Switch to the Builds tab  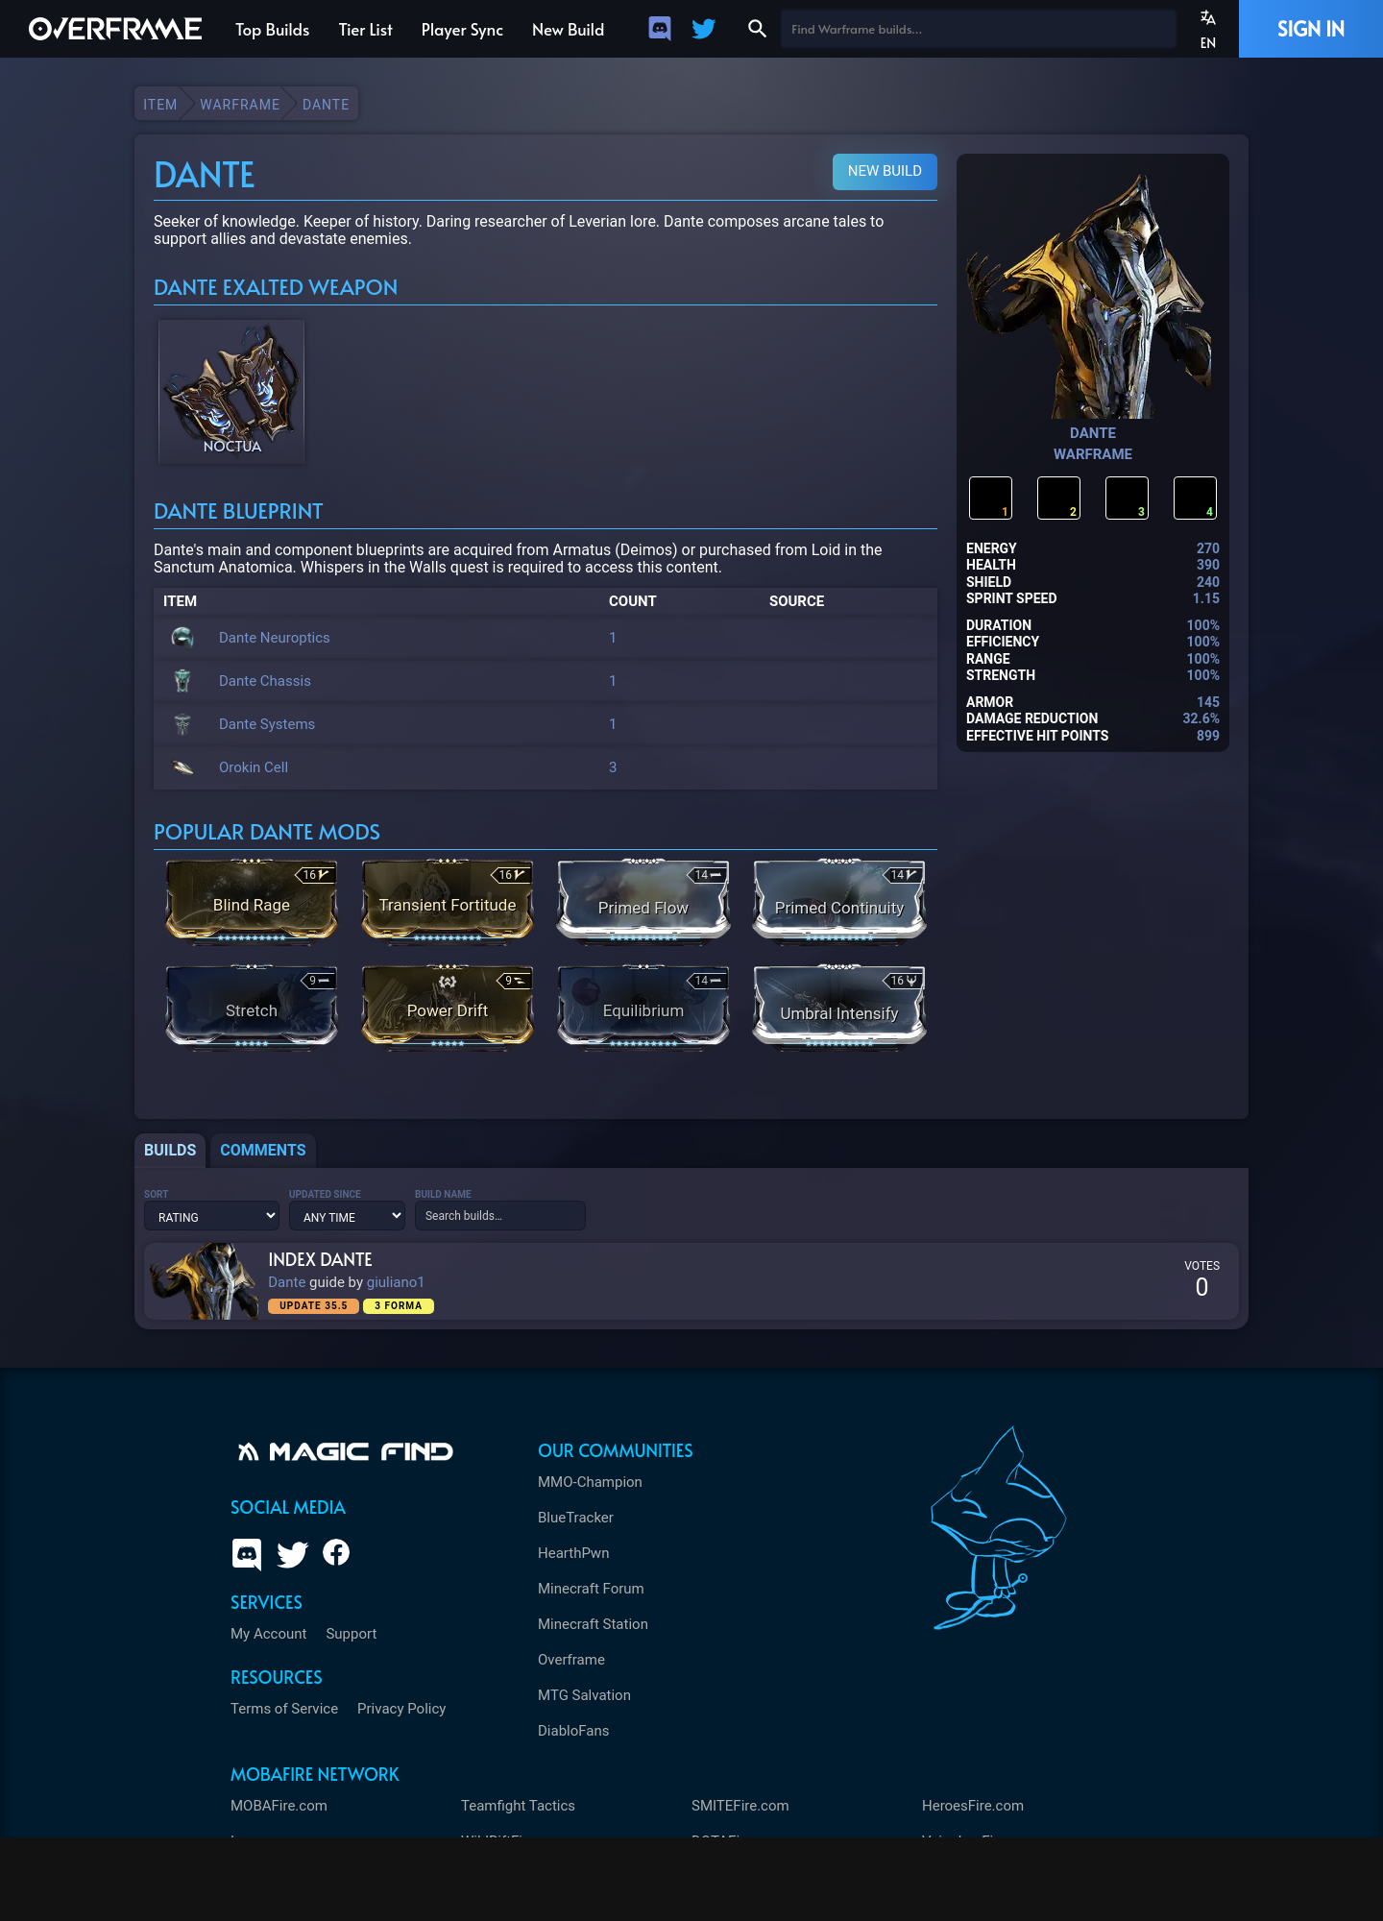pos(170,1150)
